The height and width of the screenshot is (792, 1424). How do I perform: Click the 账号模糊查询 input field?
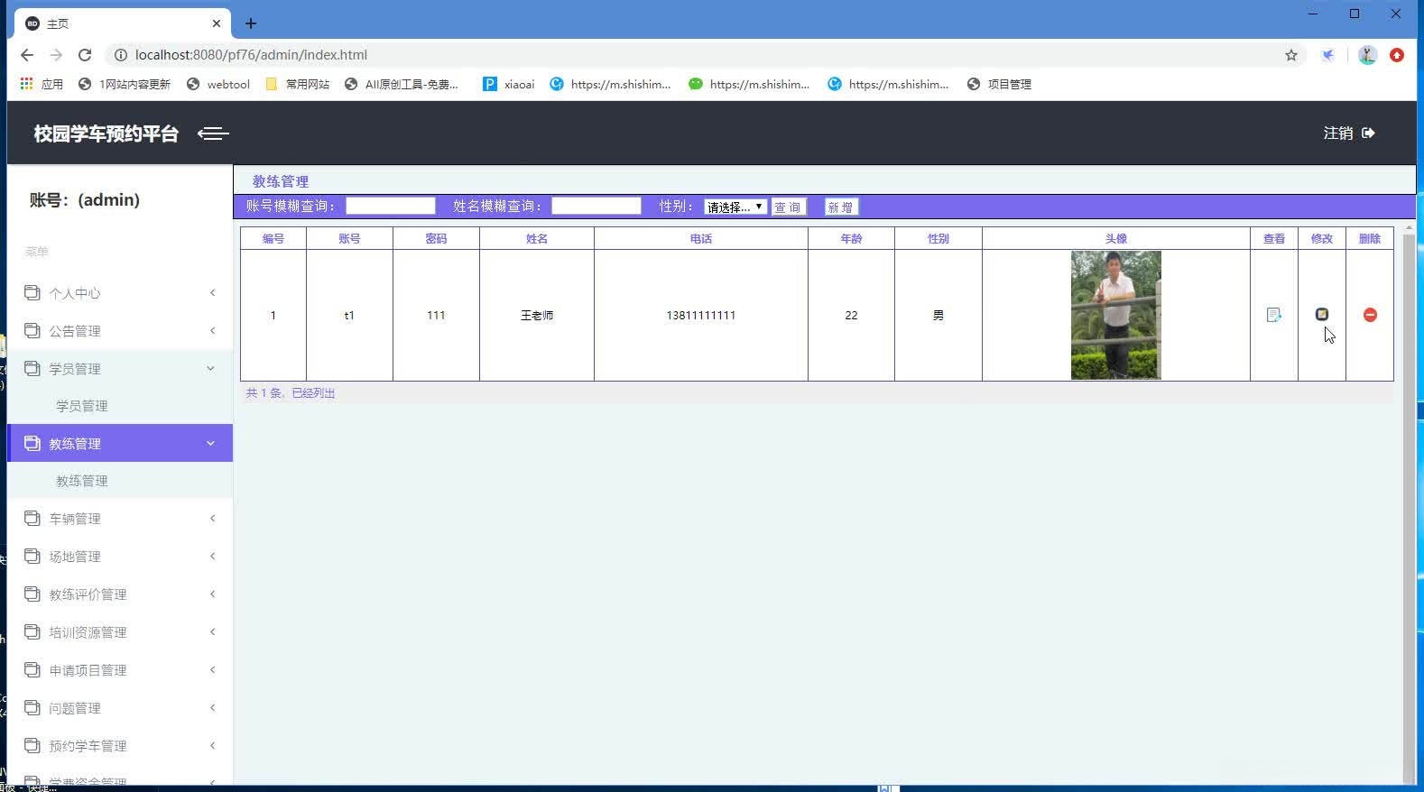click(x=391, y=206)
